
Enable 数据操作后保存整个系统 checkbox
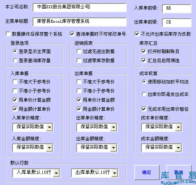pyautogui.click(x=8, y=34)
